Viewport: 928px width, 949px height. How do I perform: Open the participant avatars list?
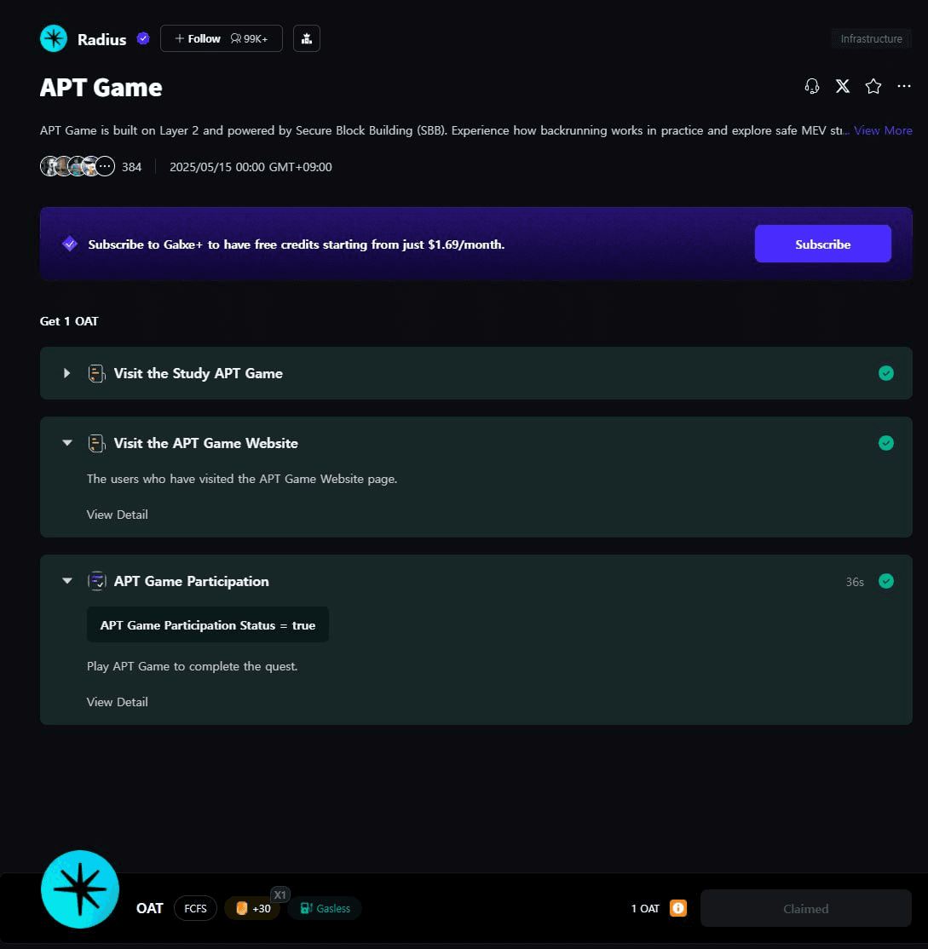pos(78,166)
